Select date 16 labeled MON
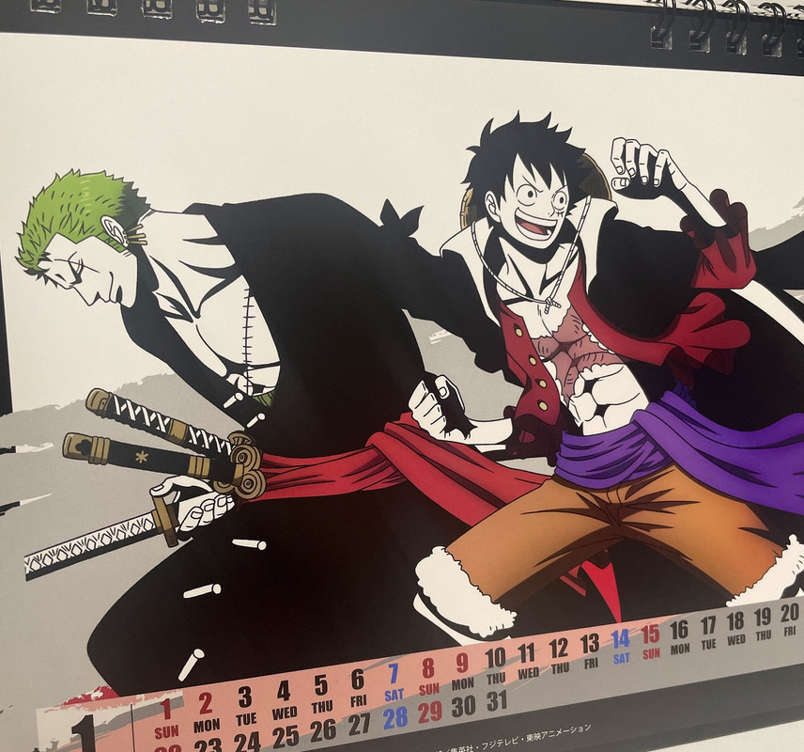This screenshot has height=752, width=804. 679,631
